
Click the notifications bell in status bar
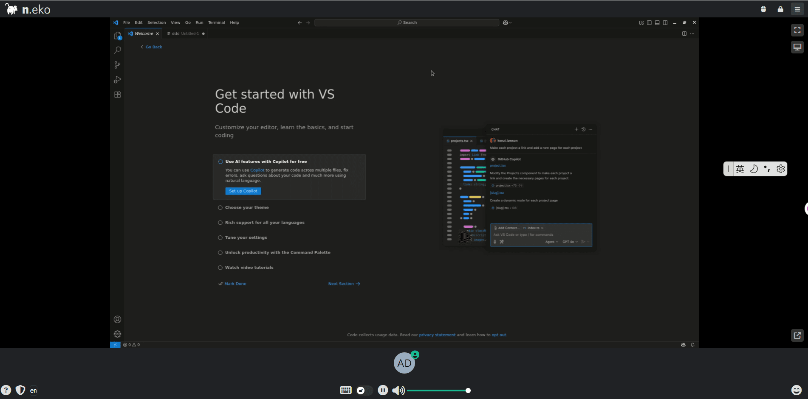click(692, 345)
